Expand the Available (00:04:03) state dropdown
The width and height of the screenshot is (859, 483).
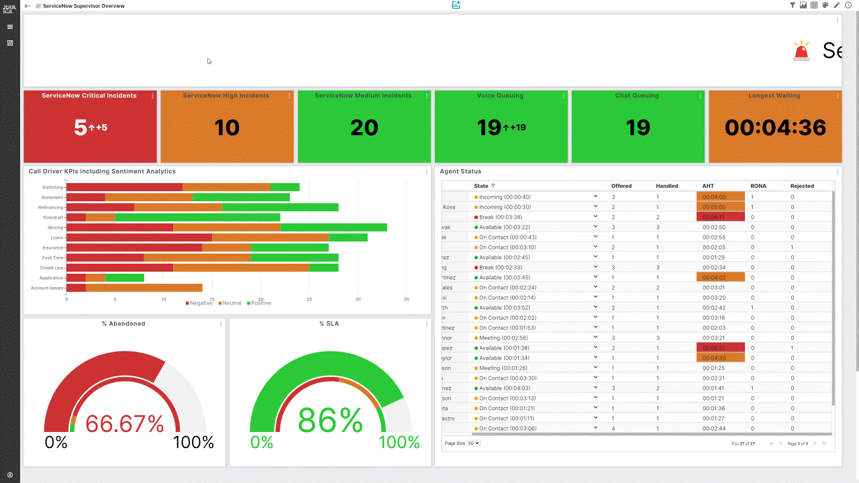[x=595, y=388]
